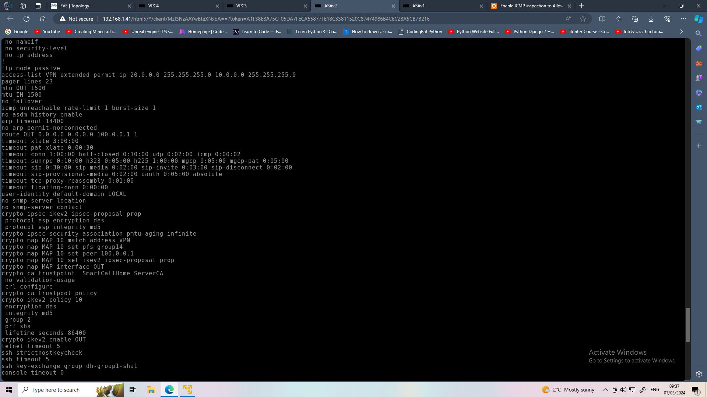Add page to favorites star icon
Screen dimensions: 707x397
[583, 19]
